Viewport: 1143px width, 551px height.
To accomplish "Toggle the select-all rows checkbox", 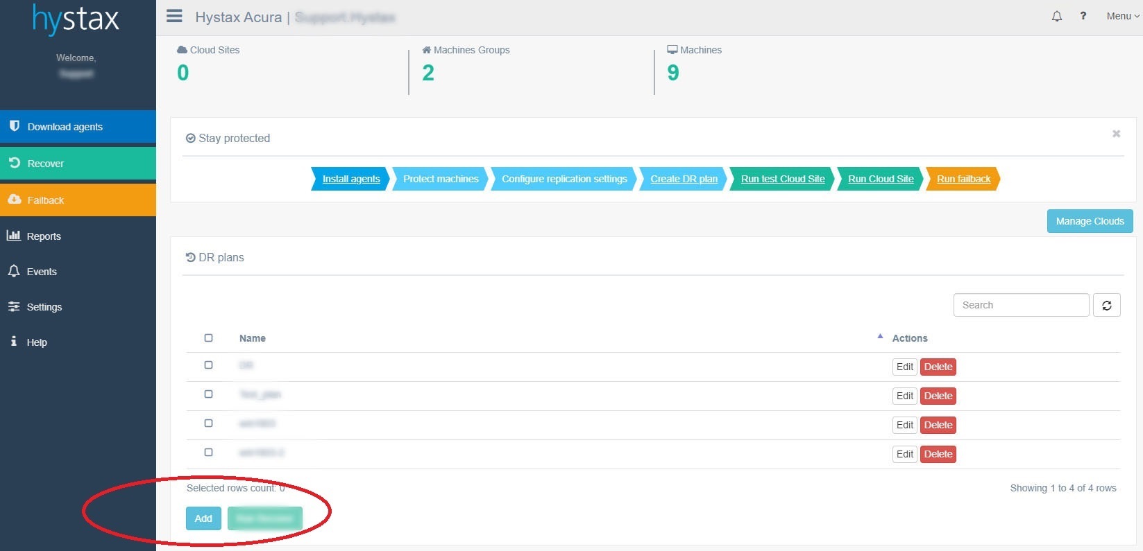I will [208, 338].
